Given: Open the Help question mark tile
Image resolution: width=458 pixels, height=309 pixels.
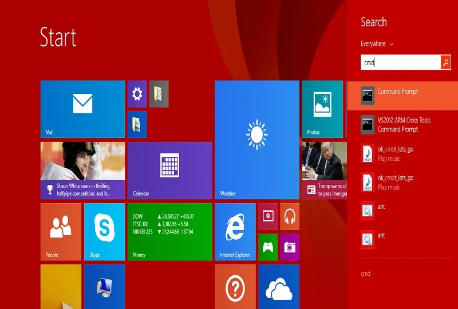Looking at the screenshot, I should point(235,287).
